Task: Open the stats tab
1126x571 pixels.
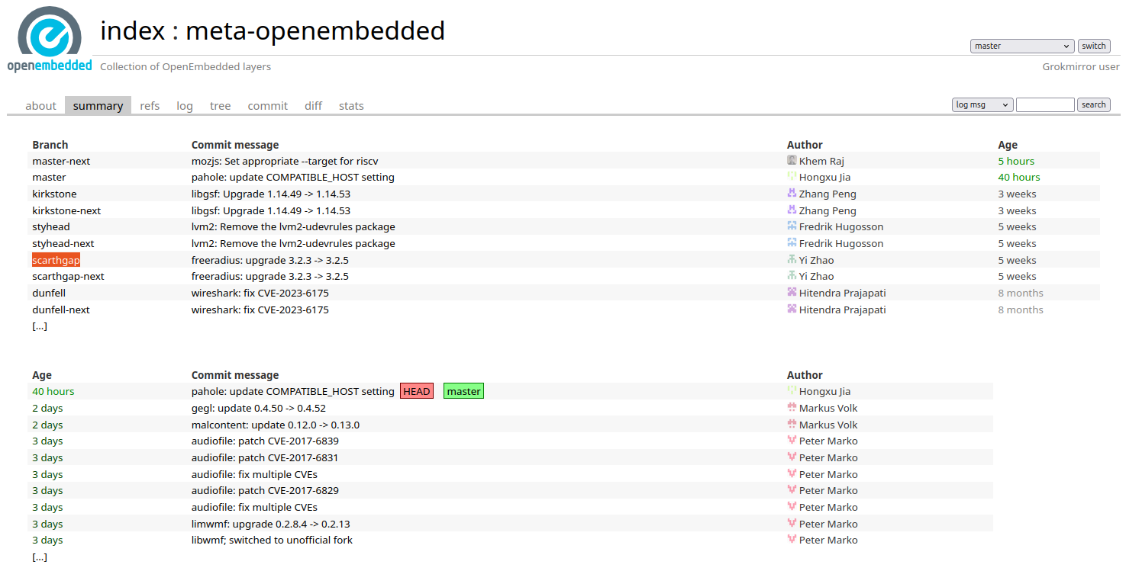Action: [x=351, y=105]
